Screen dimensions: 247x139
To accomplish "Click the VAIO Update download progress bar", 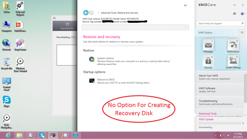I will (220, 123).
